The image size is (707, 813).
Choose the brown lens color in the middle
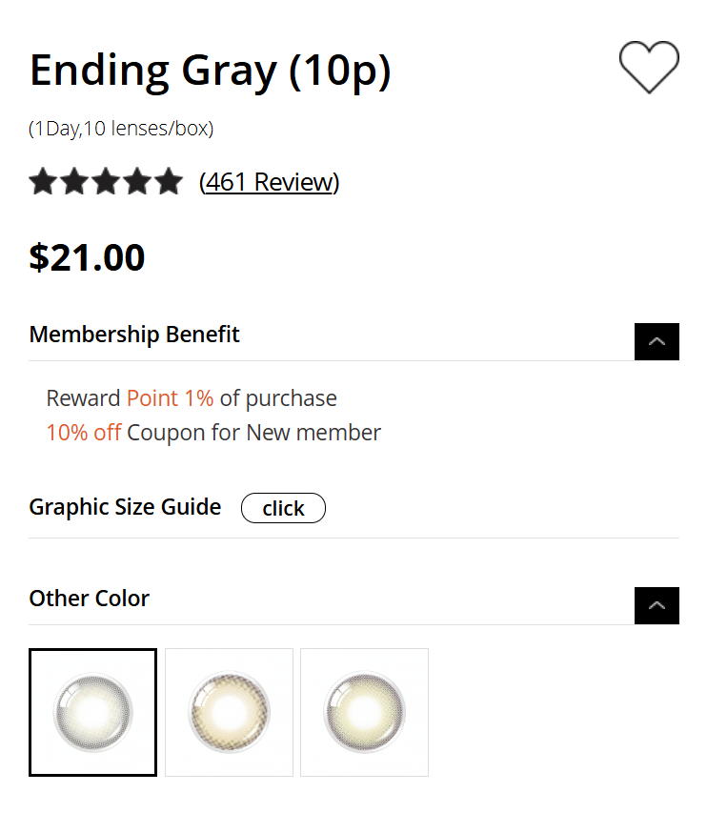point(229,713)
